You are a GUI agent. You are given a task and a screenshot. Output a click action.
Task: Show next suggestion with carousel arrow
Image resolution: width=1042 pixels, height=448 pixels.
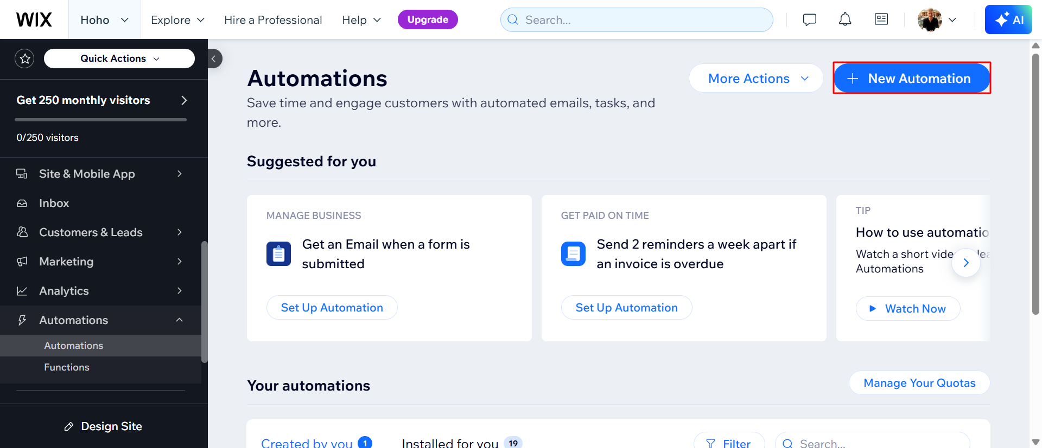[x=966, y=263]
